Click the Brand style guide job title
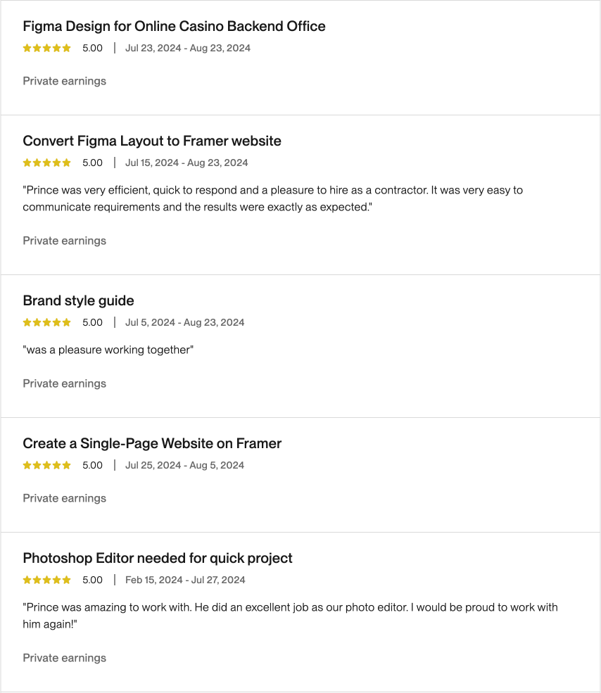 point(78,301)
